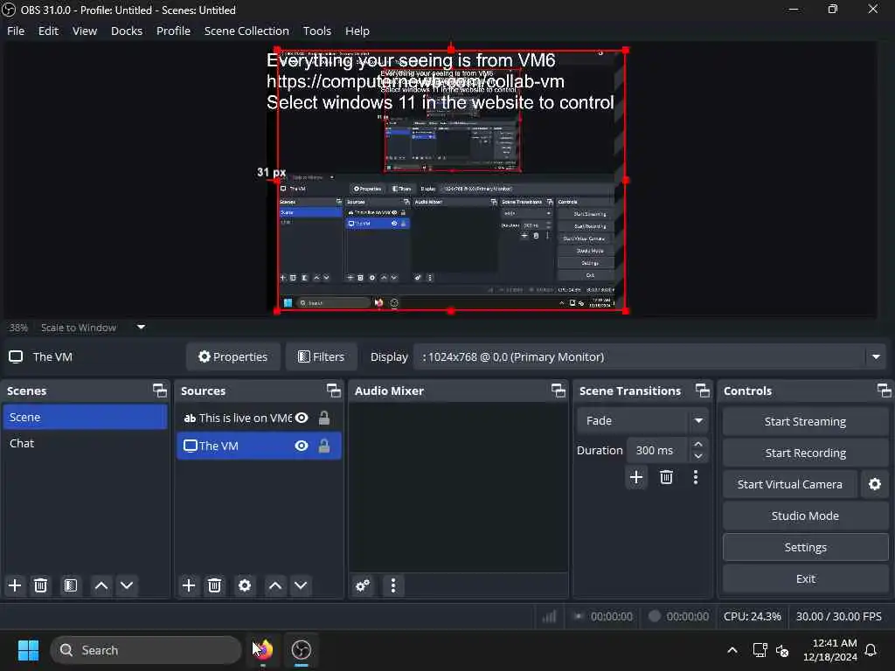This screenshot has height=671, width=895.
Task: Toggle lock on 'The VM' source
Action: click(324, 446)
